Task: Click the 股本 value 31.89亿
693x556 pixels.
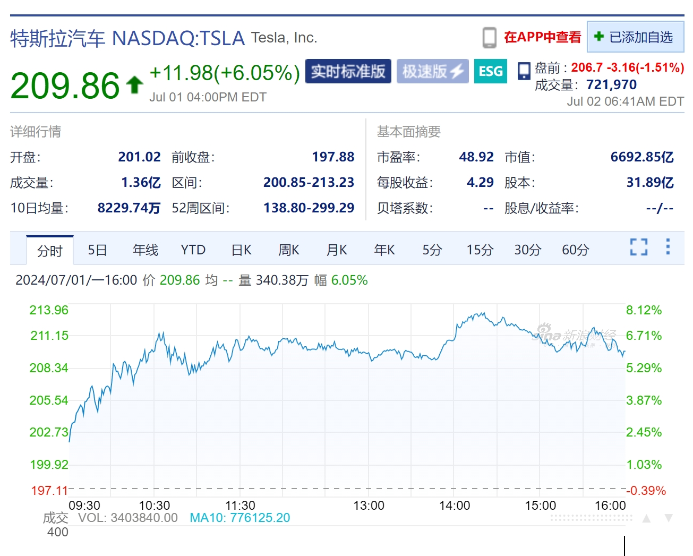Action: click(x=650, y=183)
